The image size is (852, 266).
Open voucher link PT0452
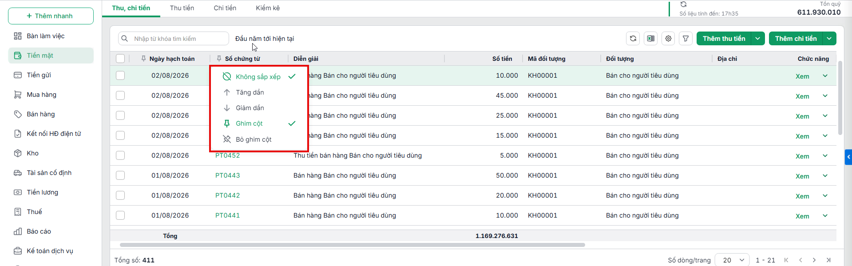pos(227,155)
